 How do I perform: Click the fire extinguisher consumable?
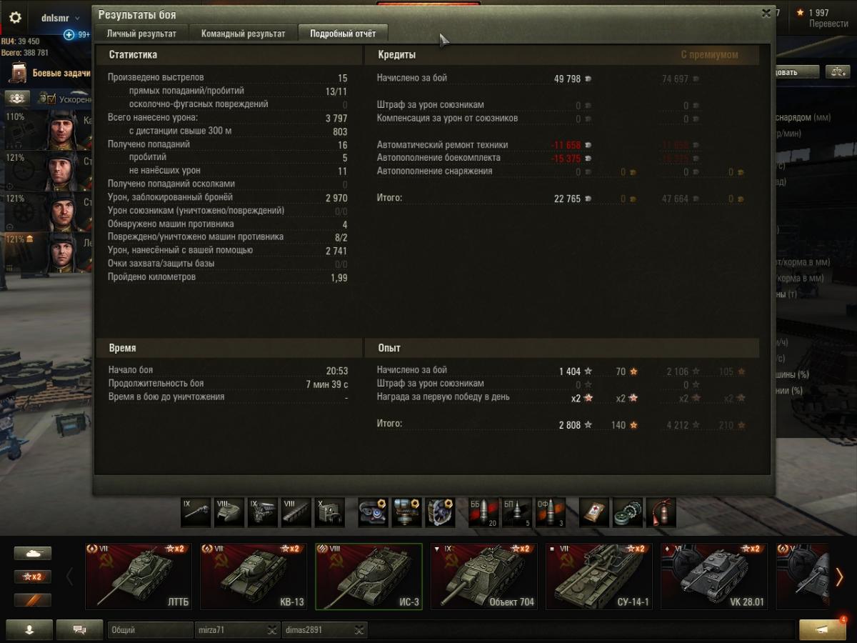click(661, 512)
